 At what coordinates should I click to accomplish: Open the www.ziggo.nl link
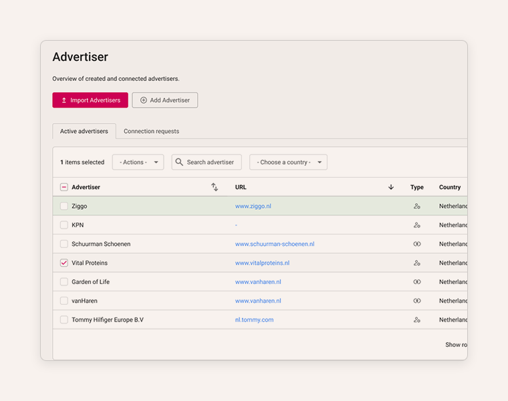[253, 207]
